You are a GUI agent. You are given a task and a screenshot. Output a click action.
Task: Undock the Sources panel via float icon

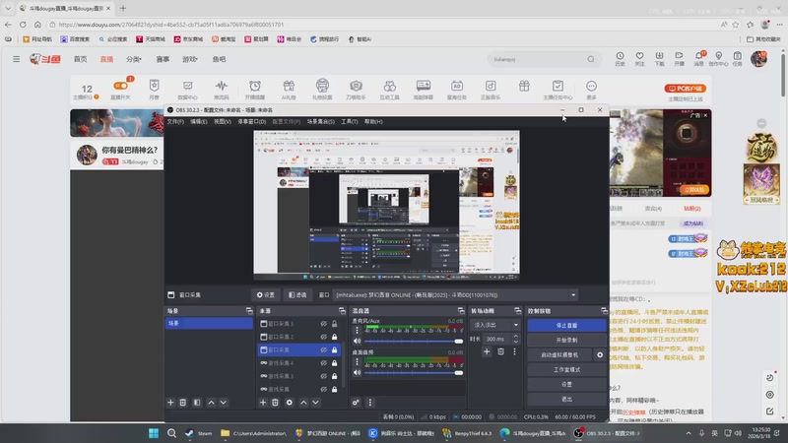(342, 311)
